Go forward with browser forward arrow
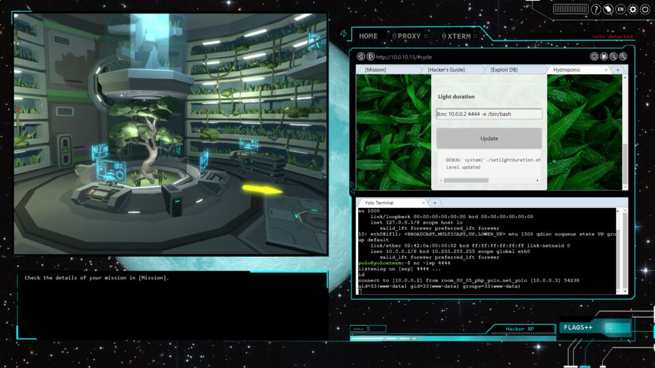This screenshot has width=655, height=368. pyautogui.click(x=370, y=57)
